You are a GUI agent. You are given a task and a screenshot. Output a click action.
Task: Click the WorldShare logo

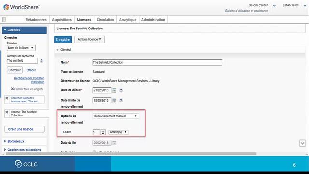21,7
